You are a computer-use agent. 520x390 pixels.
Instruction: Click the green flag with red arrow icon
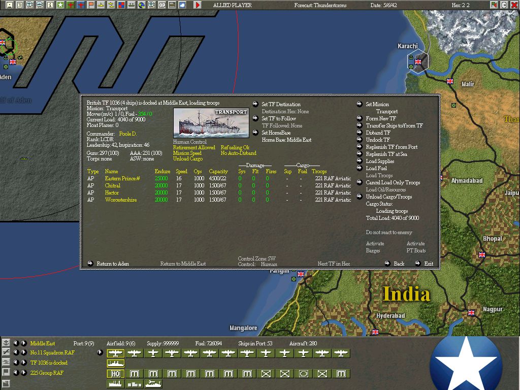494,5
